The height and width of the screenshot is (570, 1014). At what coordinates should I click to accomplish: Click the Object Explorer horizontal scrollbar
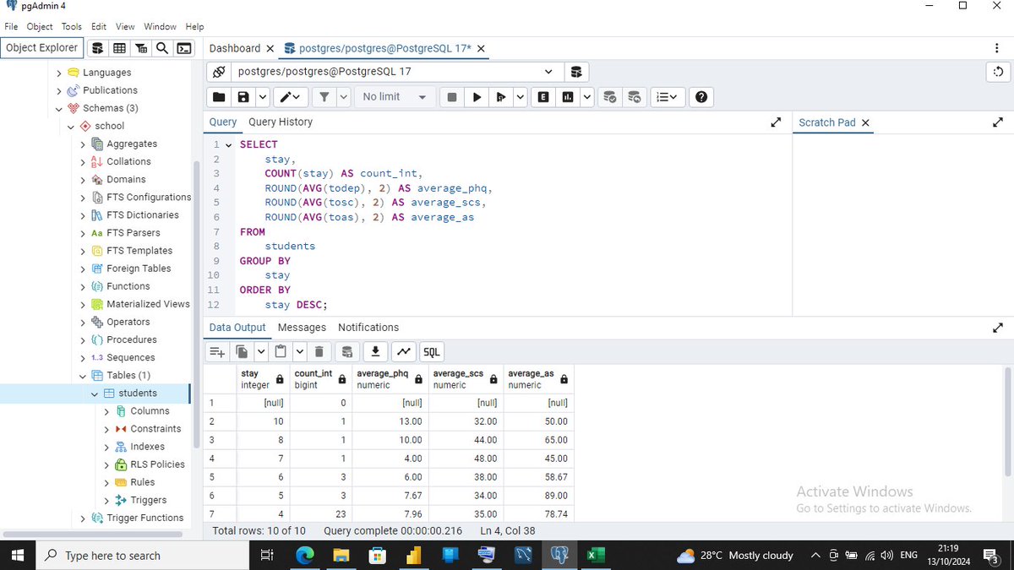pos(93,535)
